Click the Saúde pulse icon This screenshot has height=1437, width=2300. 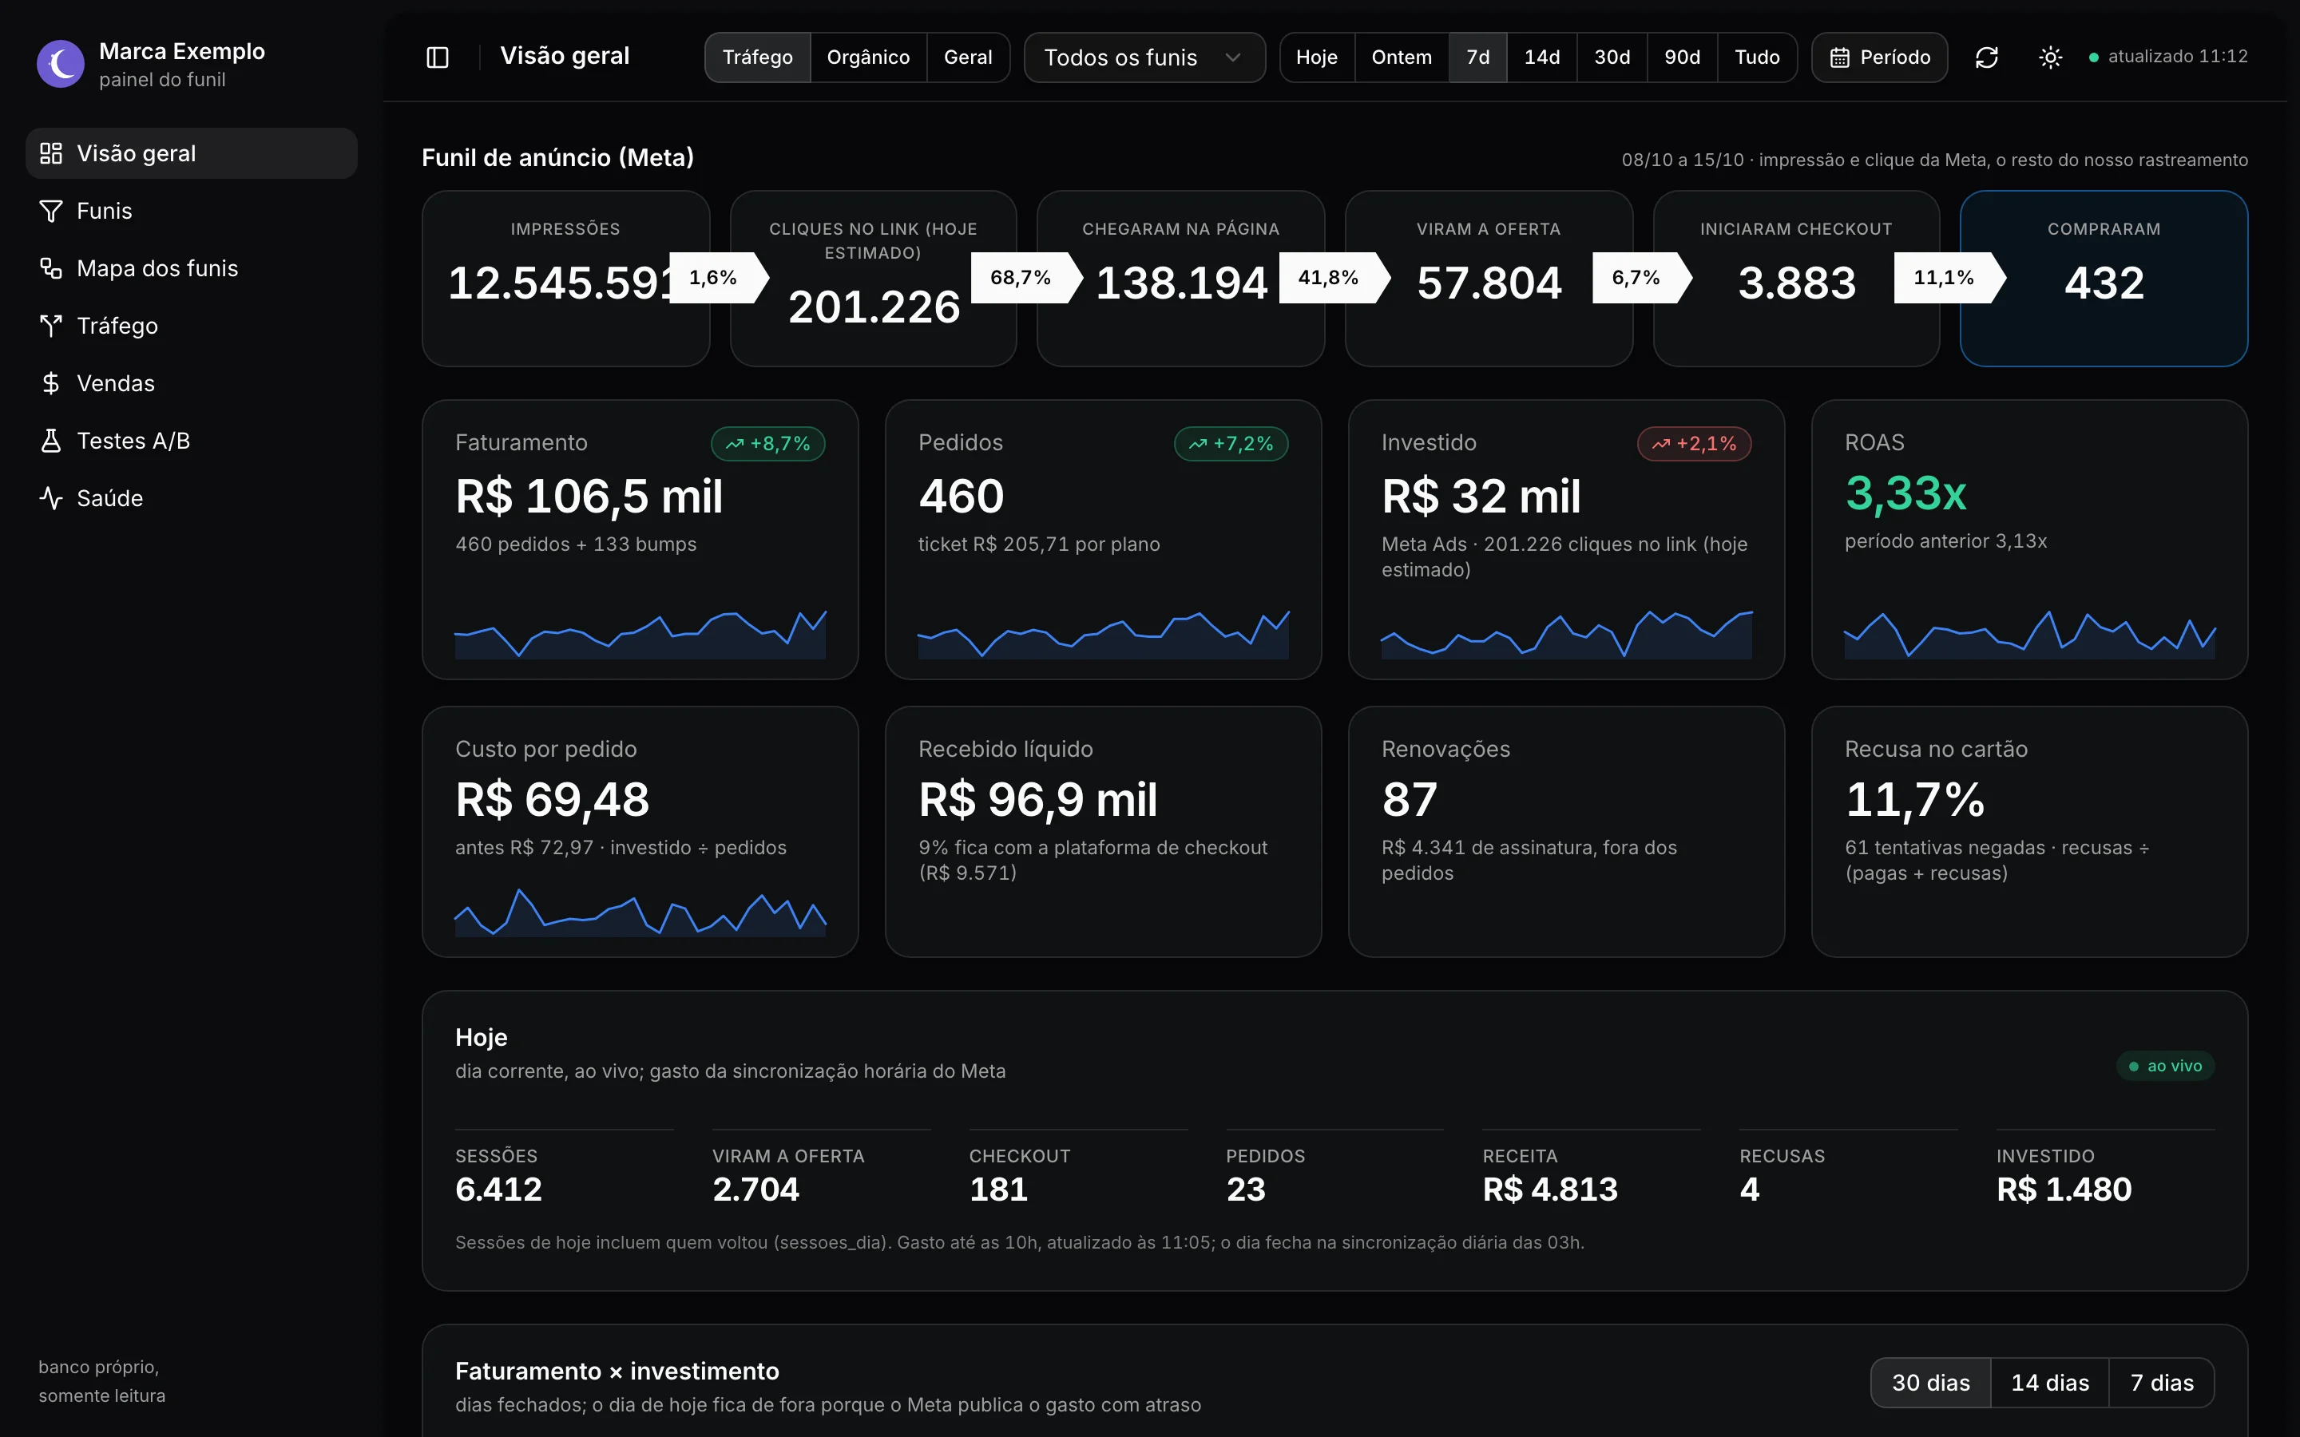pos(50,498)
